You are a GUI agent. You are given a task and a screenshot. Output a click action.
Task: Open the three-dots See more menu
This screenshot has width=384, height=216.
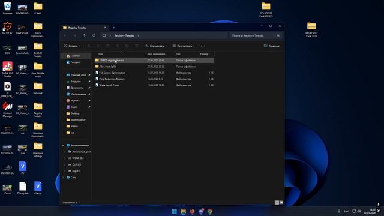[203, 46]
